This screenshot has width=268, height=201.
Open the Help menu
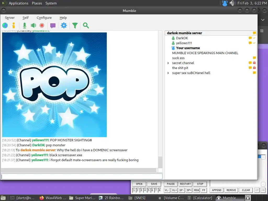tap(63, 18)
